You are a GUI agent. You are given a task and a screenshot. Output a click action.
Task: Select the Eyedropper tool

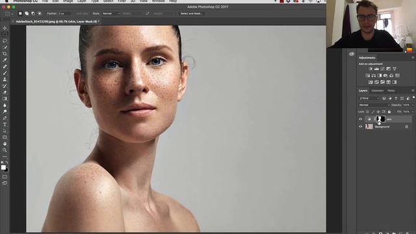[x=5, y=60]
